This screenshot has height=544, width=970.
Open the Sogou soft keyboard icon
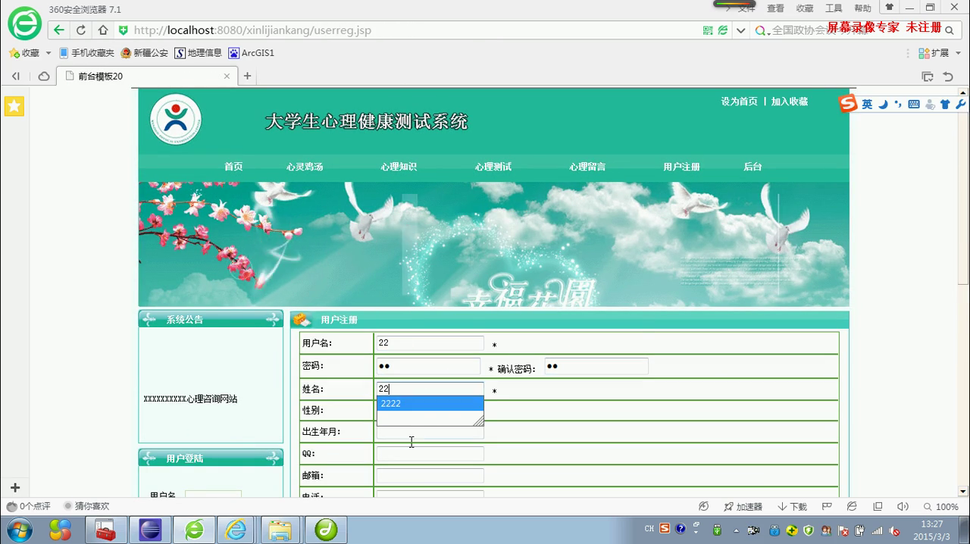click(x=913, y=105)
